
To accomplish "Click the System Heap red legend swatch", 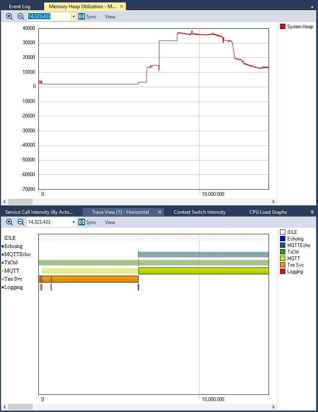I will 282,27.
